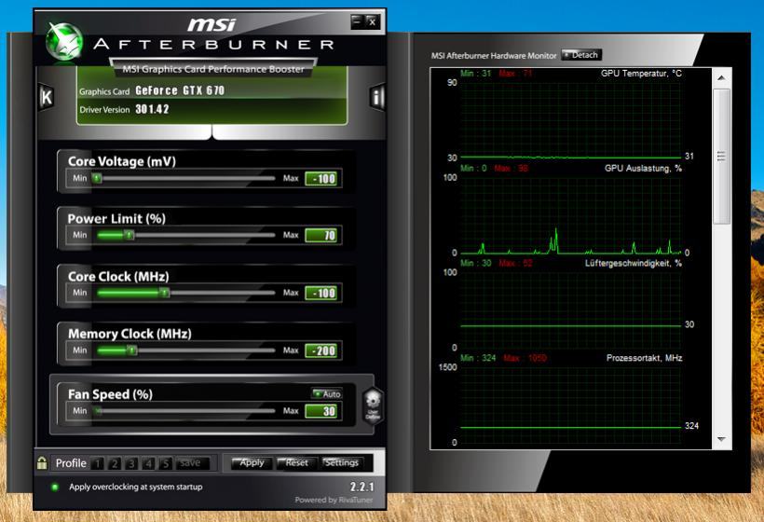Click the Memory Clock slider handle
The width and height of the screenshot is (764, 522).
point(131,350)
